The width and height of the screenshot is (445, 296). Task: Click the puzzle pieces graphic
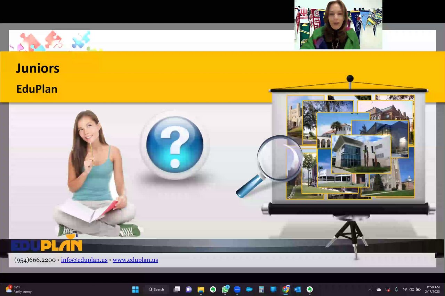click(x=56, y=41)
